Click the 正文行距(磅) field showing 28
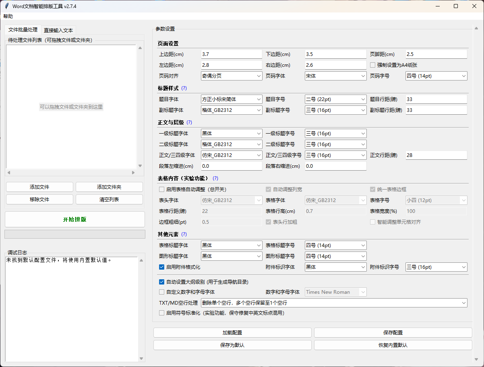 tap(436, 155)
